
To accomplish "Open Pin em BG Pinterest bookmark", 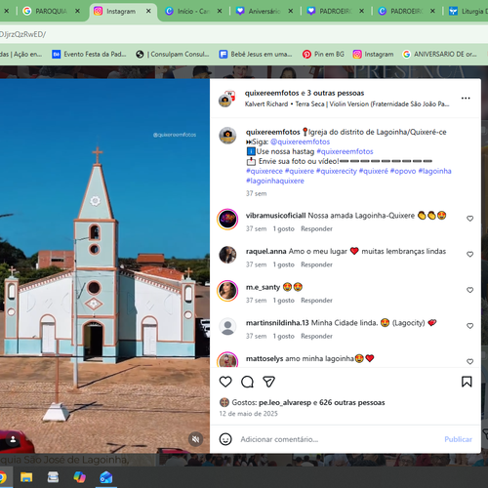I will 323,55.
